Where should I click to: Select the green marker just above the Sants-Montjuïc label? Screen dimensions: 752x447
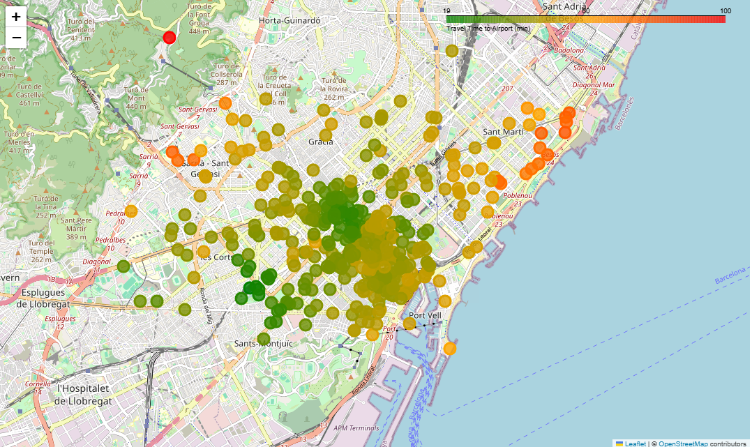pos(263,339)
